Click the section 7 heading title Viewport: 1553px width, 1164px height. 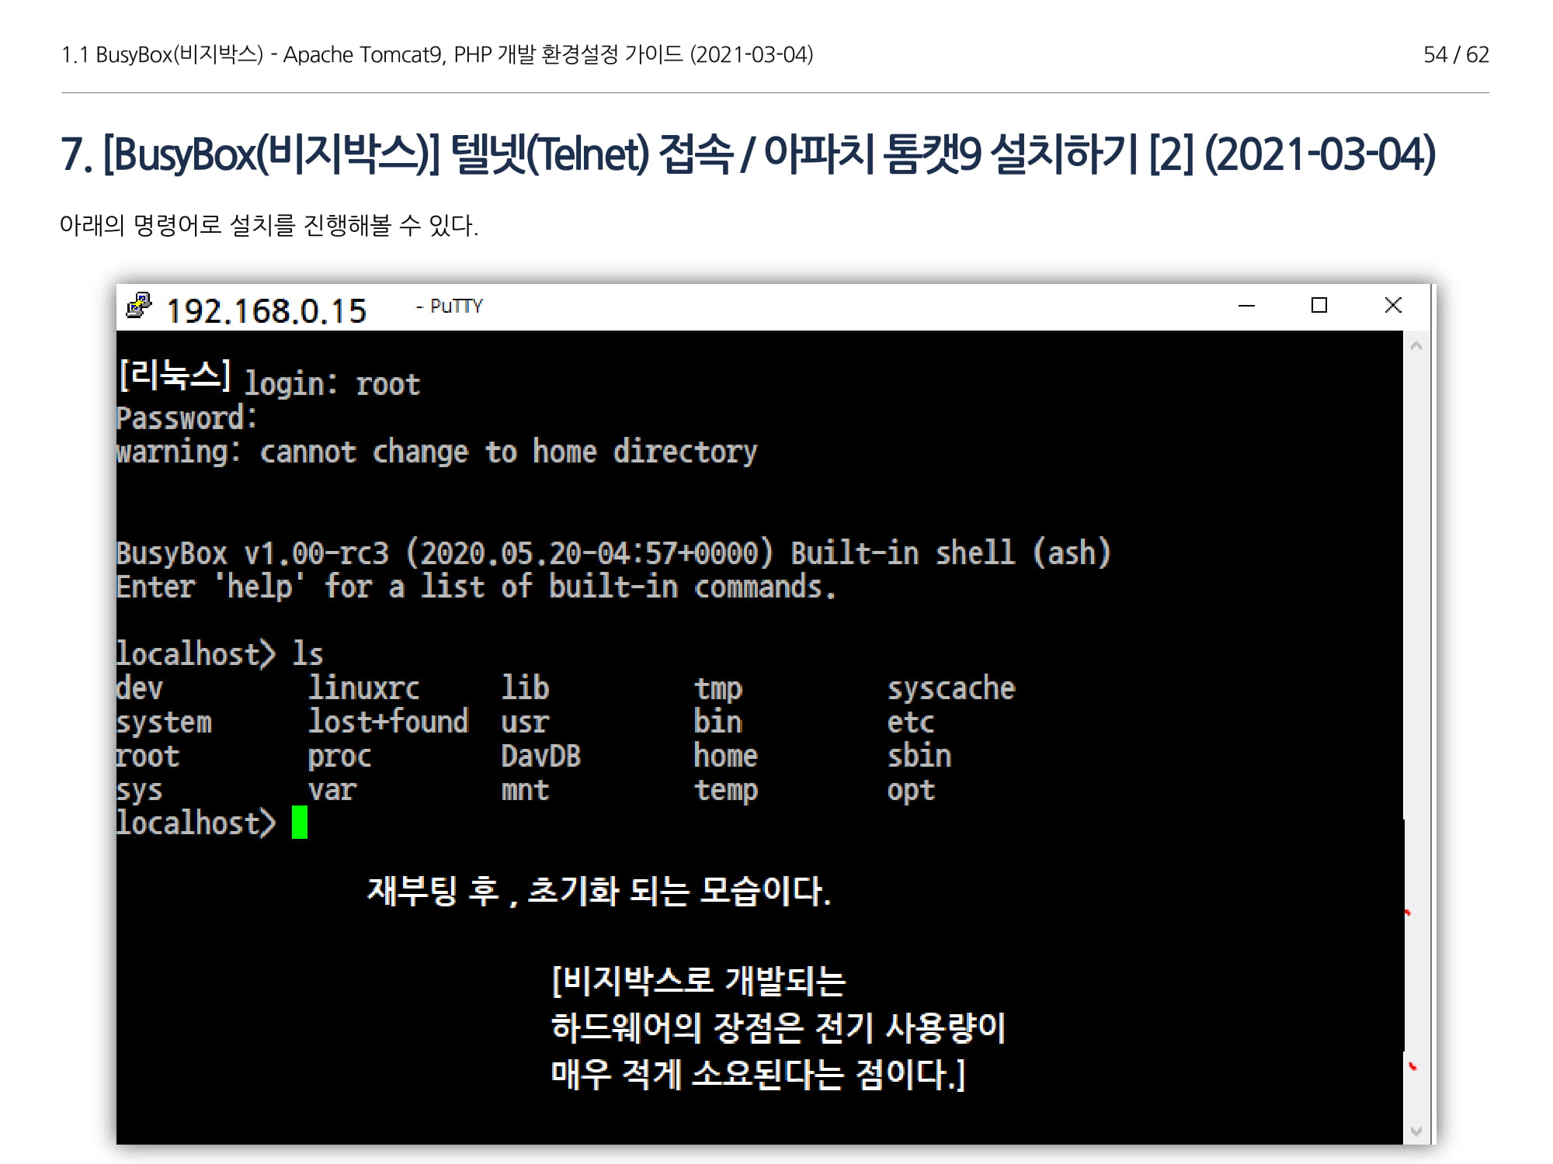tap(748, 154)
